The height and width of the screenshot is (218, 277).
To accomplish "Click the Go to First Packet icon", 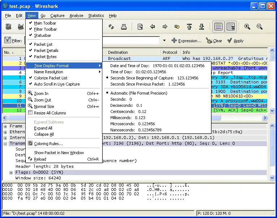I will (189, 27).
